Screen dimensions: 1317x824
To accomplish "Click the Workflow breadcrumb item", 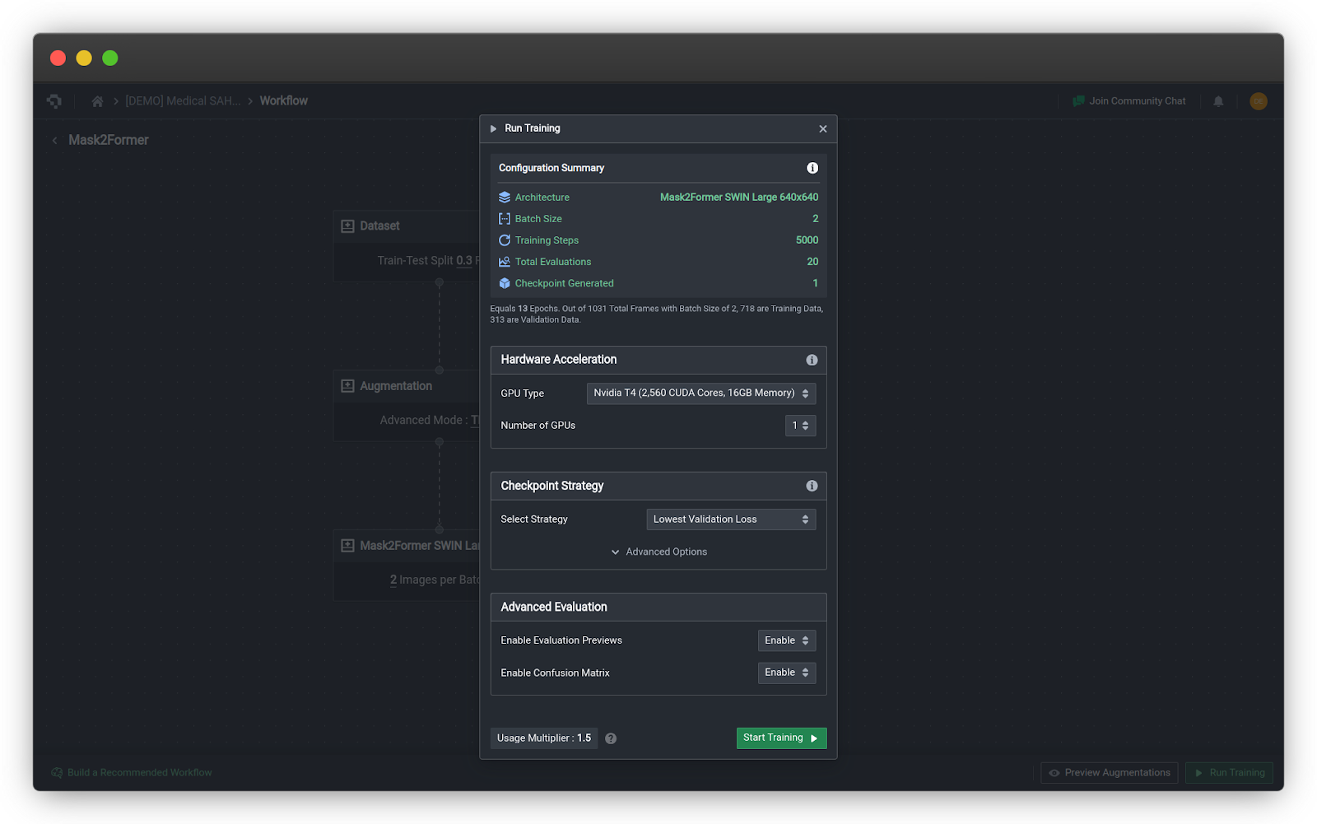I will tap(283, 100).
